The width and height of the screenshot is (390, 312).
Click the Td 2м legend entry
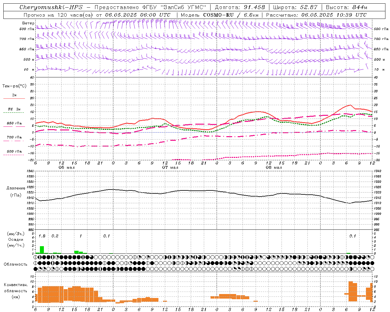(x=14, y=109)
